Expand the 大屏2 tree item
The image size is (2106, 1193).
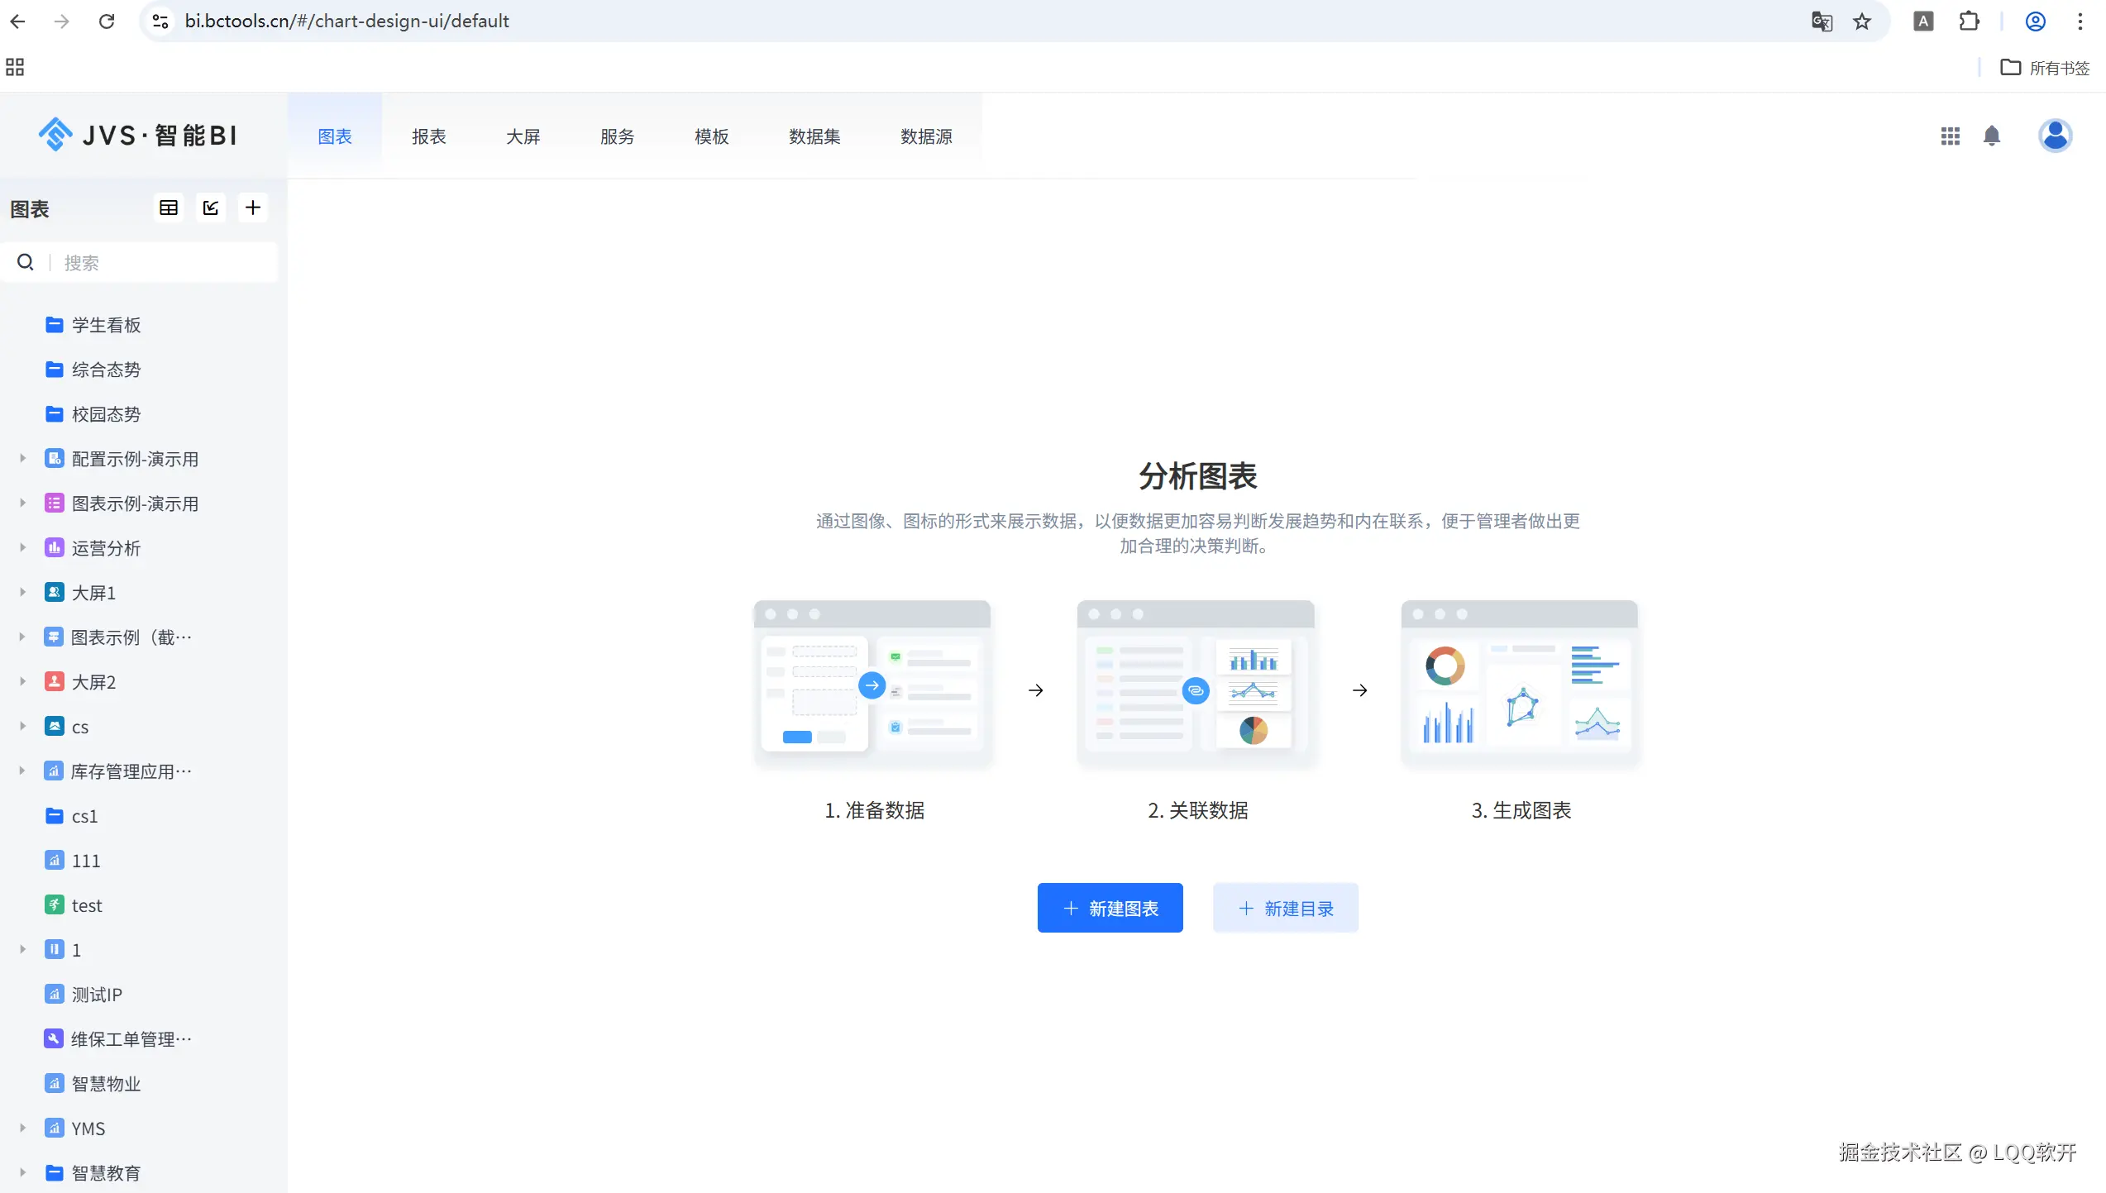(23, 681)
